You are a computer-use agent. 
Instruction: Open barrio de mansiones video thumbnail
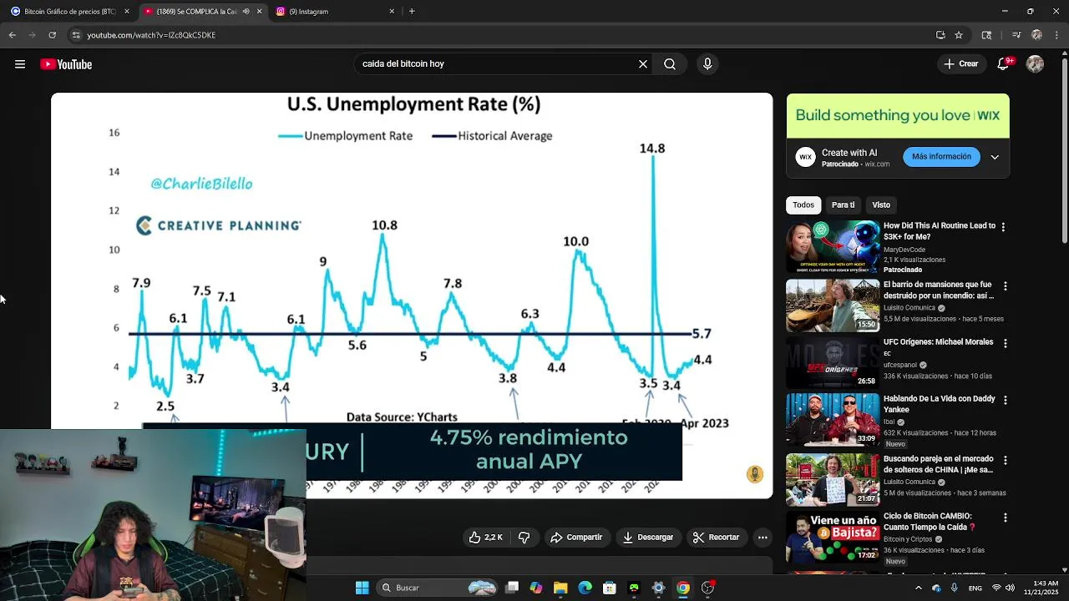[833, 306]
